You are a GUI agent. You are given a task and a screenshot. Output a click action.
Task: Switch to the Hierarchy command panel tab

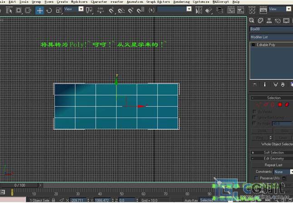tap(269, 21)
